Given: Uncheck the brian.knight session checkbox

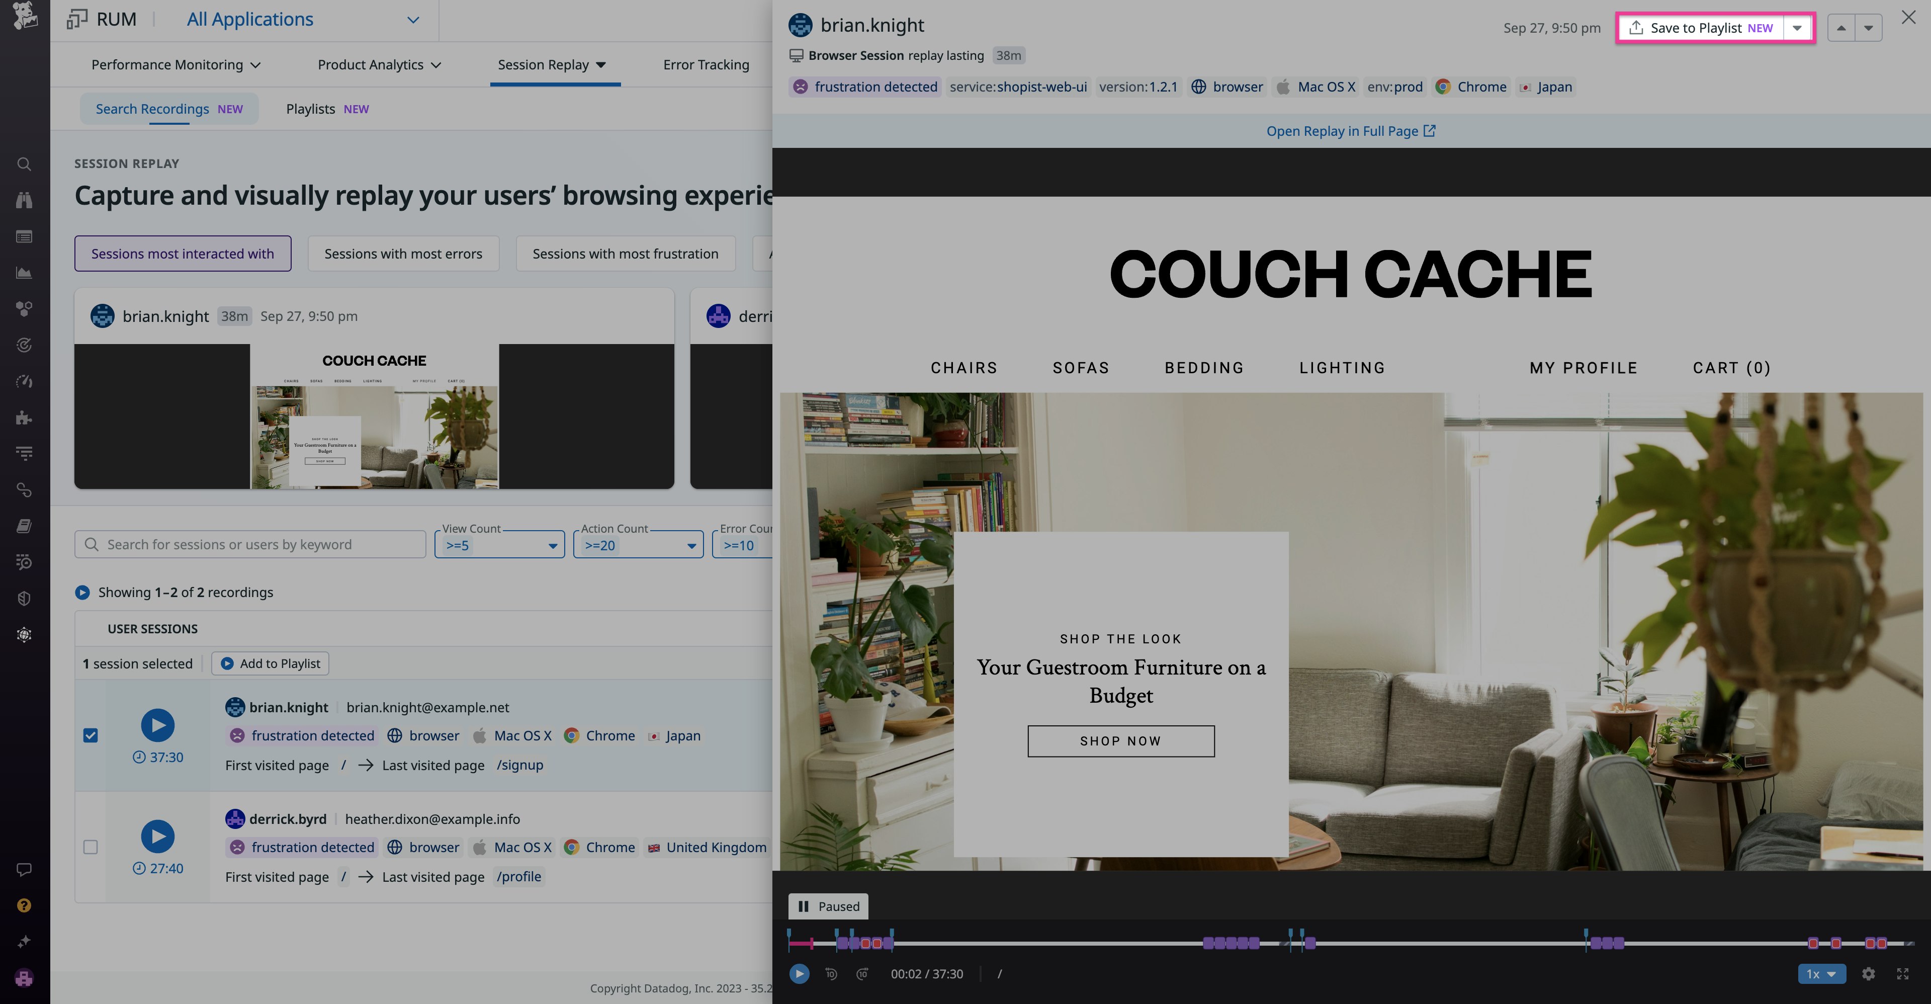Looking at the screenshot, I should [91, 735].
